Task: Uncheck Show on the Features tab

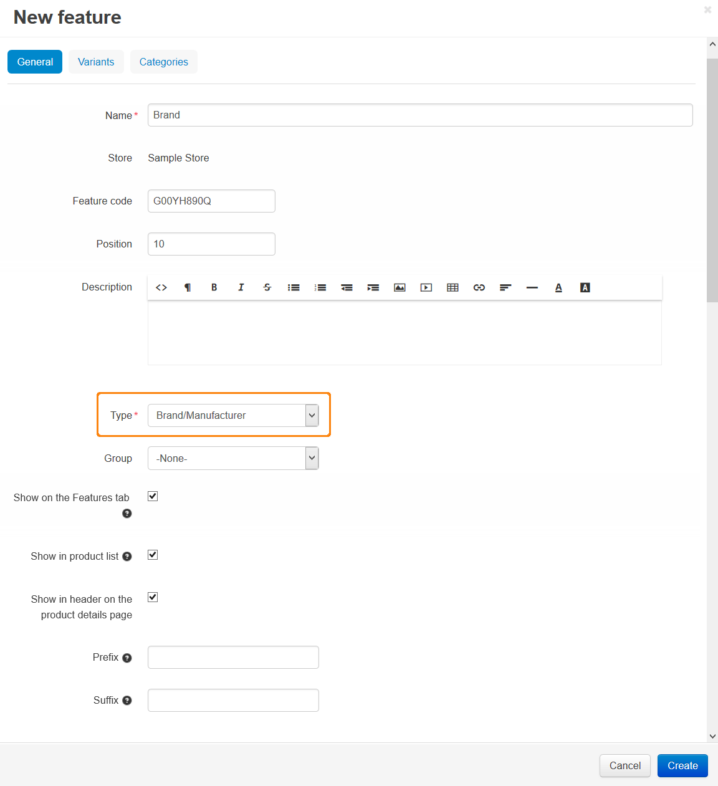Action: (x=153, y=496)
